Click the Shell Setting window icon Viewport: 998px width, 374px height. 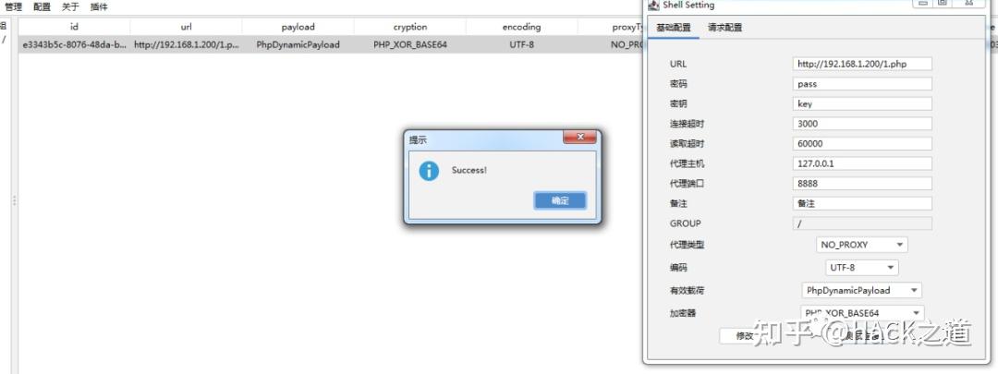(x=653, y=6)
